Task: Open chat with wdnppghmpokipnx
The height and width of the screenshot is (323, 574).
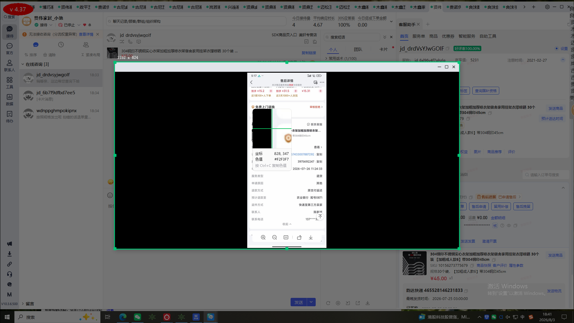Action: coord(61,114)
